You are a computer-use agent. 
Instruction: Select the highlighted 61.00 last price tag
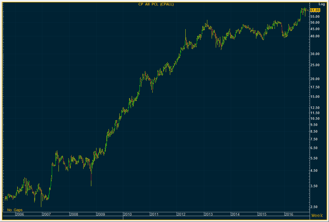(315, 10)
